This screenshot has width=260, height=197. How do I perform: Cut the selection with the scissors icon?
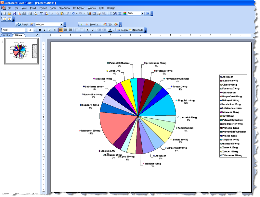[52, 13]
